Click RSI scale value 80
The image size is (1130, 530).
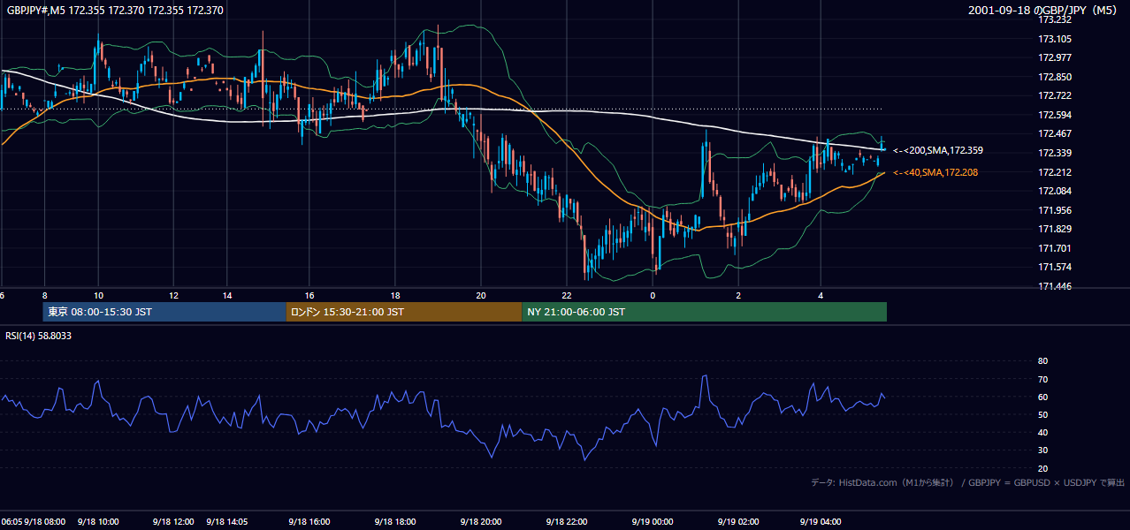(1042, 361)
